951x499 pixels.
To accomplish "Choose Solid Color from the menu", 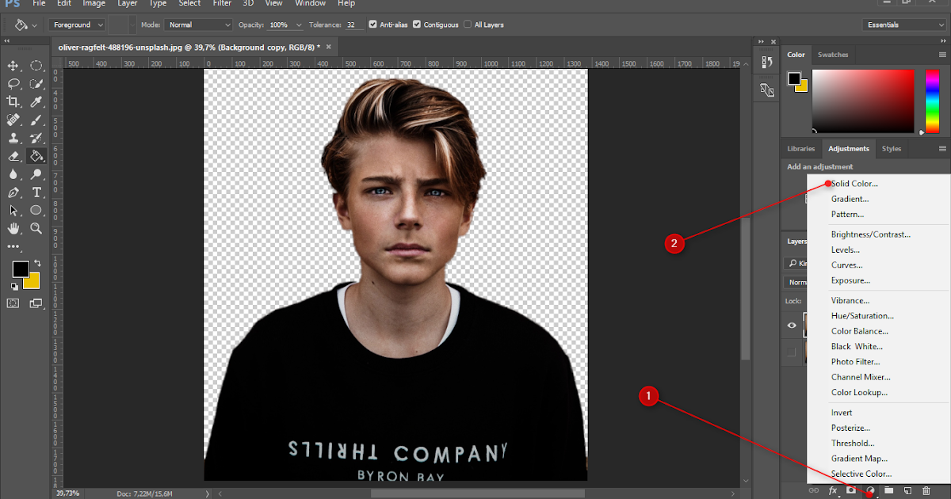I will tap(854, 184).
